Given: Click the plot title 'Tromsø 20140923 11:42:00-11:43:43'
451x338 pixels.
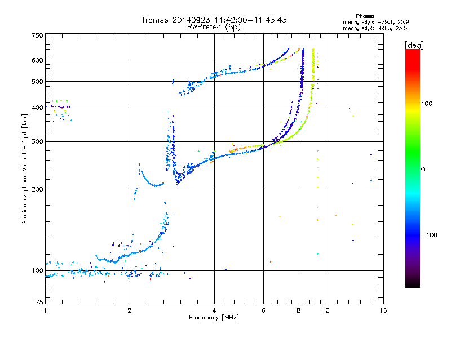Looking at the screenshot, I should pyautogui.click(x=214, y=20).
